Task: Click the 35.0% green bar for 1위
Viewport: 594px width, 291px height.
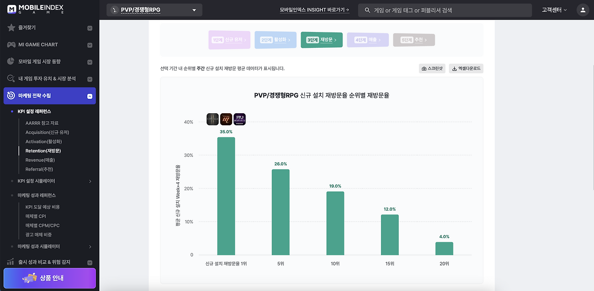Action: tap(226, 196)
